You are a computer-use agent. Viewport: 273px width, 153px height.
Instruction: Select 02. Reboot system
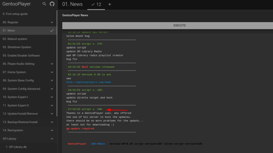tap(15, 39)
